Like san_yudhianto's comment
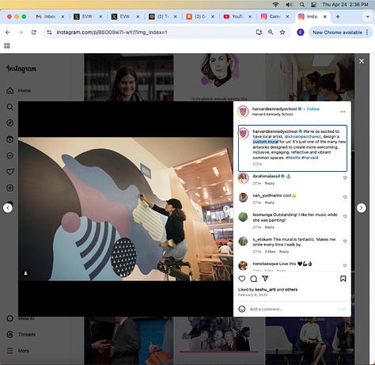 pyautogui.click(x=345, y=197)
